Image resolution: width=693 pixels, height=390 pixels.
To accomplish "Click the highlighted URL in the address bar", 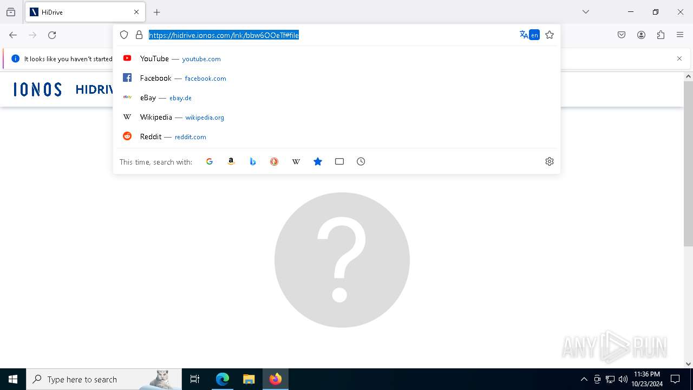I will click(x=224, y=35).
